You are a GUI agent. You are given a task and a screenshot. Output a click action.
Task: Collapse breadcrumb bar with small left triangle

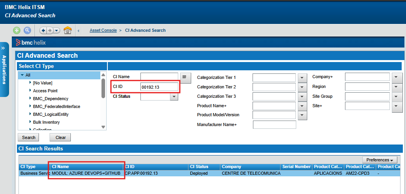[x=78, y=31]
